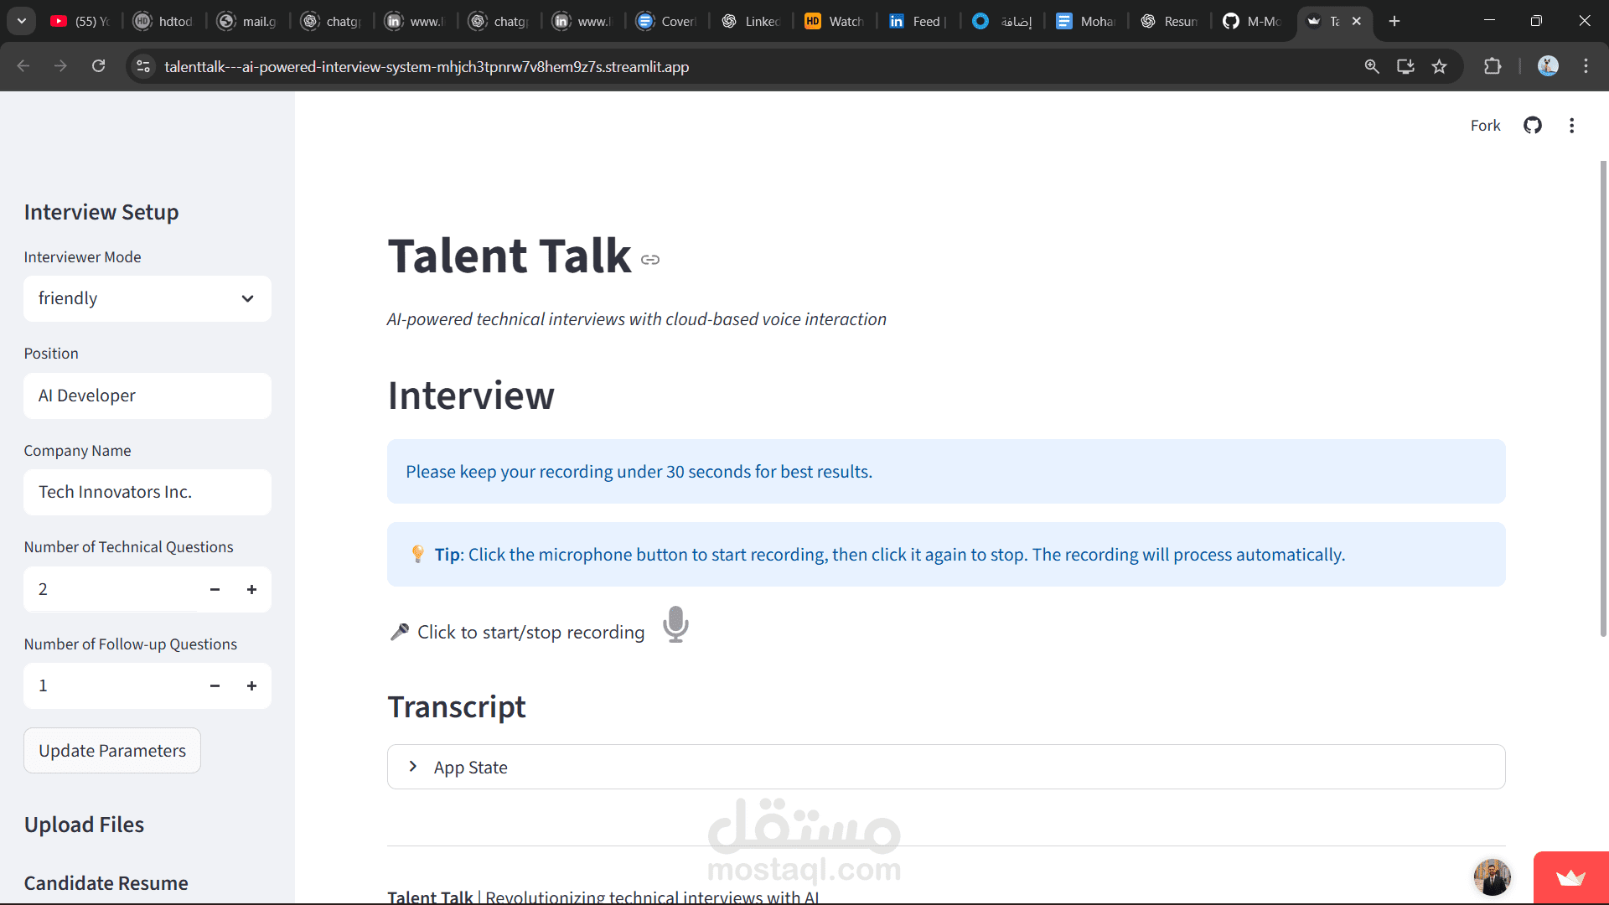Click the Talent Talk footer text
Screen dimensions: 1609x905
(603, 895)
